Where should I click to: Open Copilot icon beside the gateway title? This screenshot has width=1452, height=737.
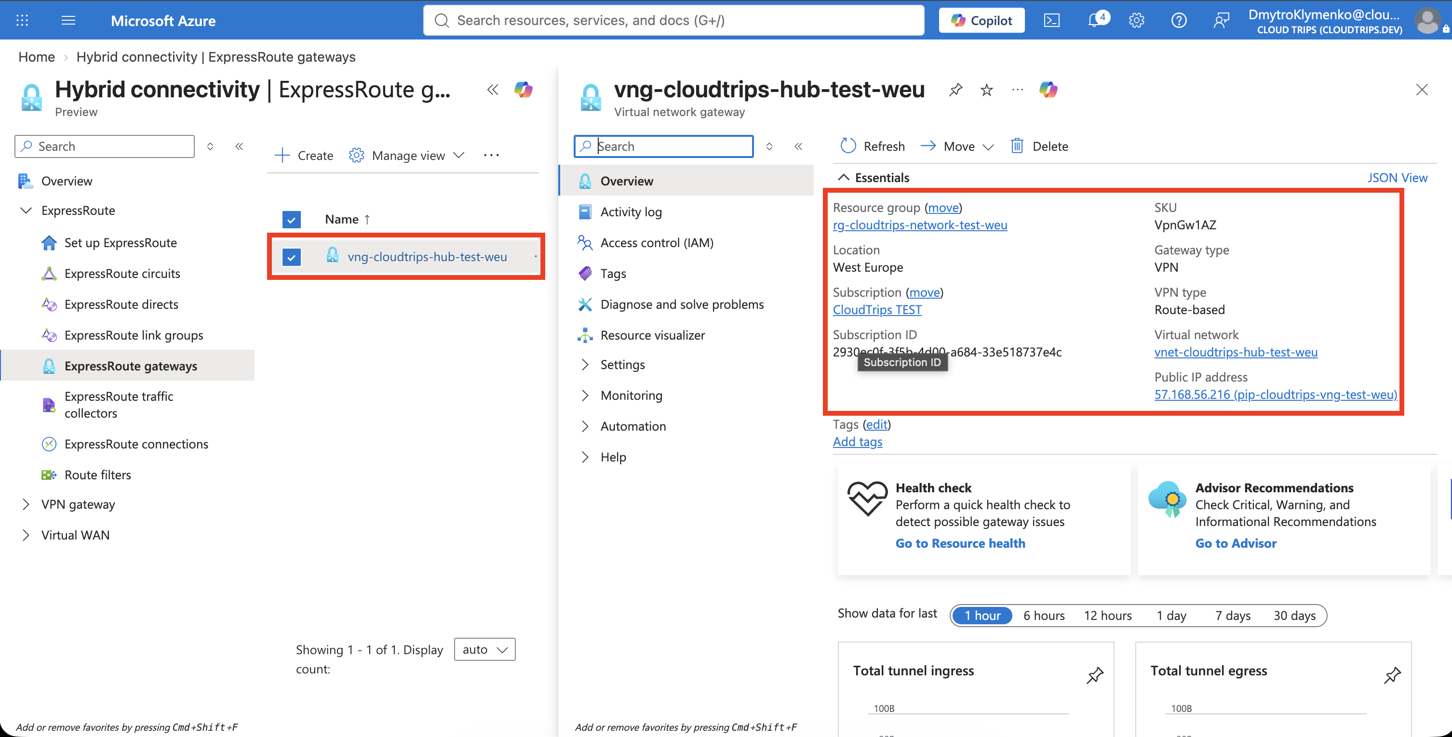(1049, 90)
